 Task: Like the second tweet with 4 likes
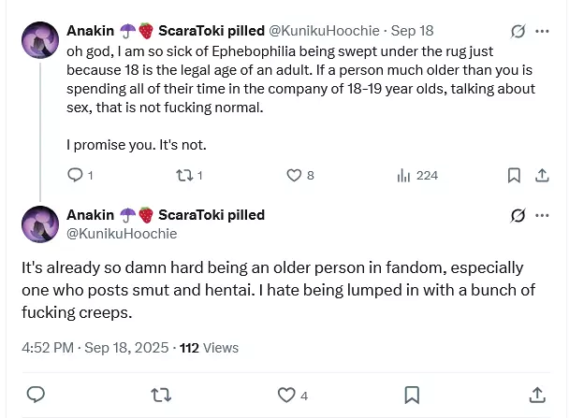coord(285,395)
